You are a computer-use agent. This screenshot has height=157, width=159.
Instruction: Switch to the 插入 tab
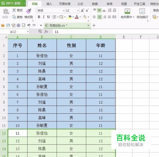coord(49,4)
